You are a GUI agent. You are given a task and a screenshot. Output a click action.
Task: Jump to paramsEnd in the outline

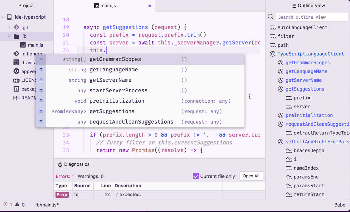click(306, 177)
